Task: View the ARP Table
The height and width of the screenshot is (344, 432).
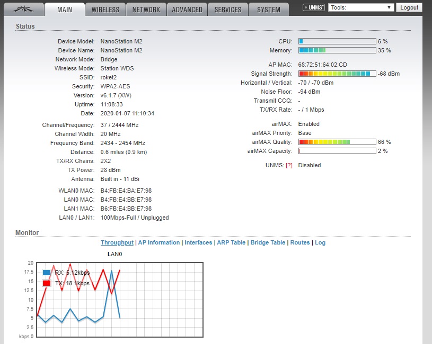Action: tap(231, 242)
